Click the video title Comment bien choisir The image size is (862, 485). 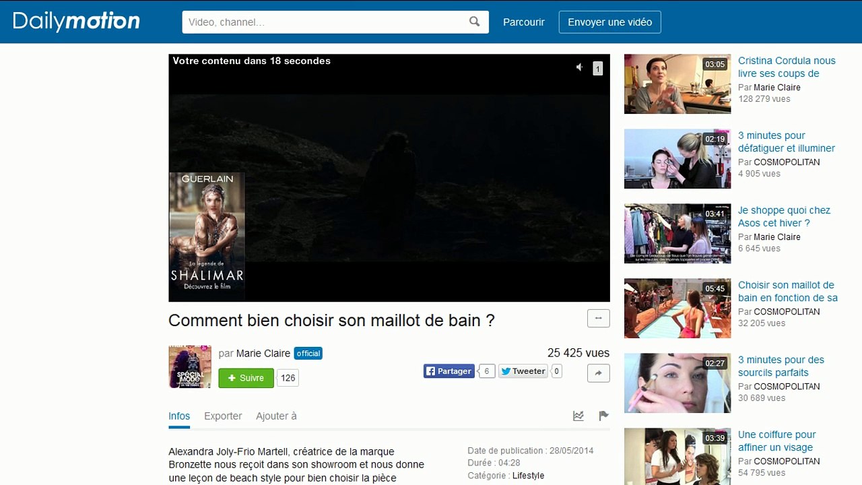331,320
